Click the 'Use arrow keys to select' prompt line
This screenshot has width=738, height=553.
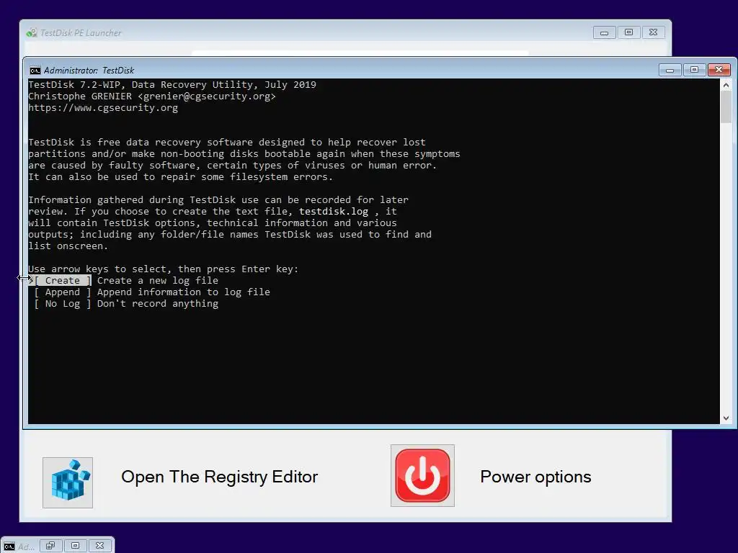[164, 269]
